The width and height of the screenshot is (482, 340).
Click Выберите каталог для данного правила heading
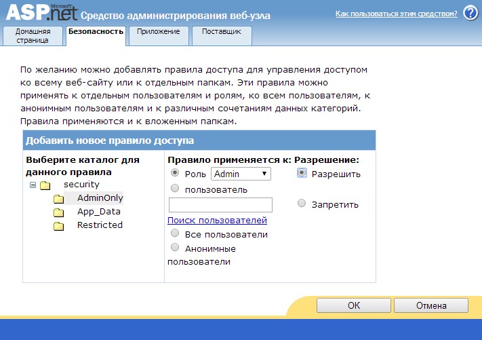click(x=83, y=166)
